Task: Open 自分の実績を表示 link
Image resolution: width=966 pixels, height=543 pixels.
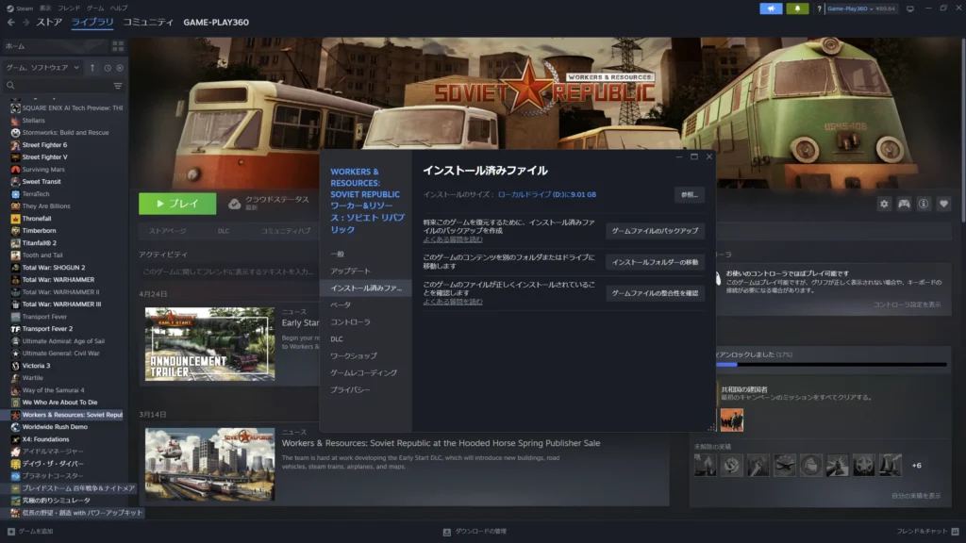Action: point(915,496)
